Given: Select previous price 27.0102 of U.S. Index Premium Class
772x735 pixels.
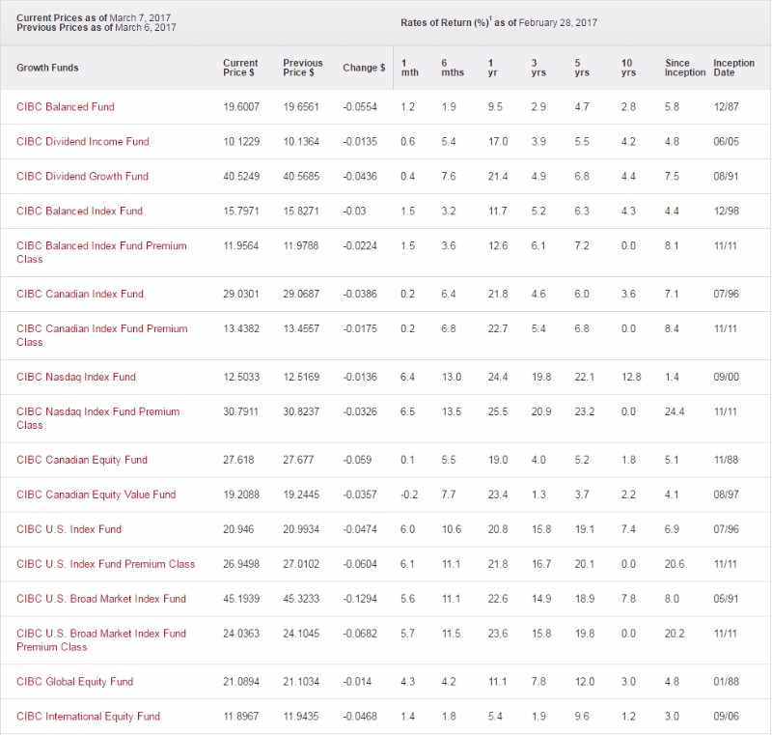Looking at the screenshot, I should [x=301, y=564].
